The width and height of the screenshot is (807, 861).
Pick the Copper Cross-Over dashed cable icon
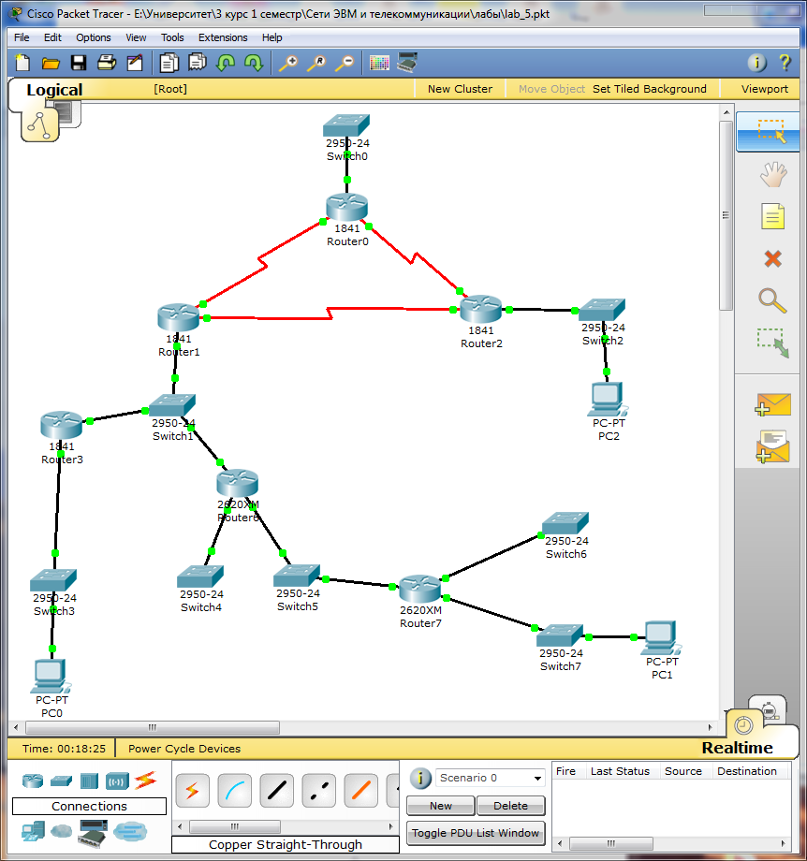[318, 790]
